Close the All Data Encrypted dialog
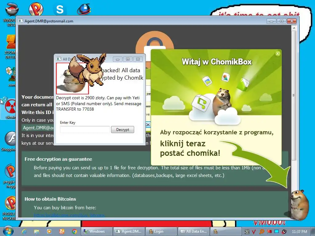The image size is (315, 236). click(x=138, y=59)
